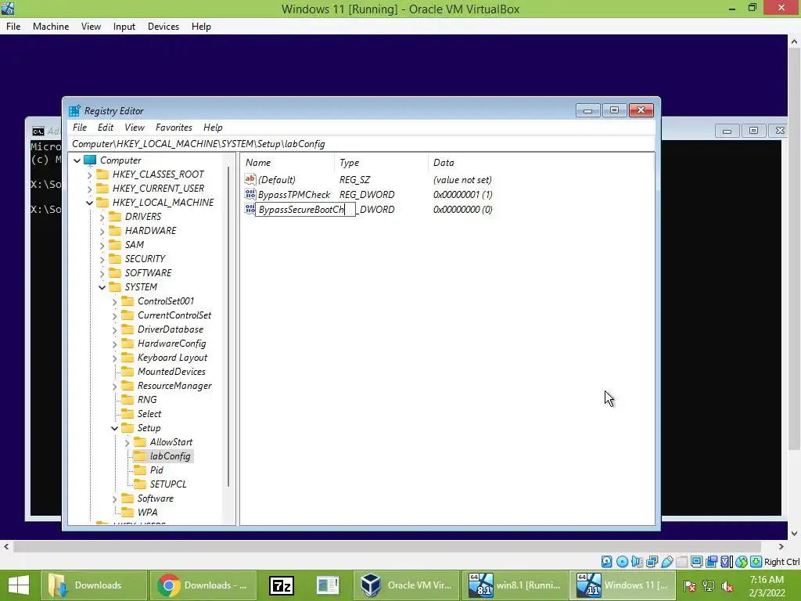Click the muted volume tray icon

click(x=727, y=586)
